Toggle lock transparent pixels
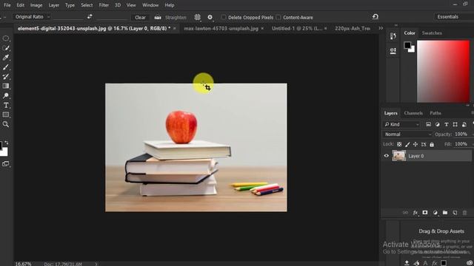 pyautogui.click(x=399, y=145)
